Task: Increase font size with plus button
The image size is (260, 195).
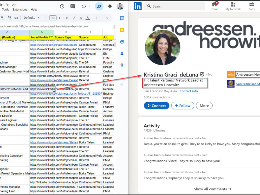Action: 60,18
